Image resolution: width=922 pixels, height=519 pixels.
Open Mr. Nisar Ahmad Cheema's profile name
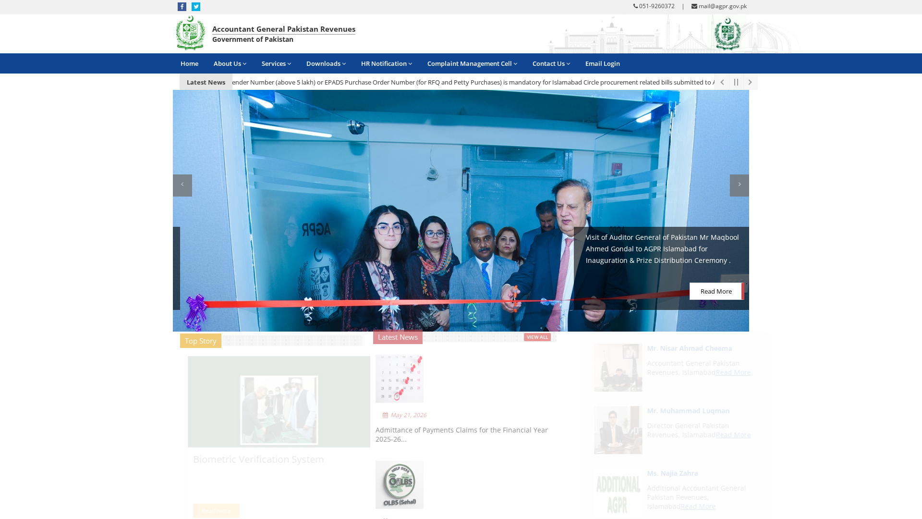click(689, 348)
